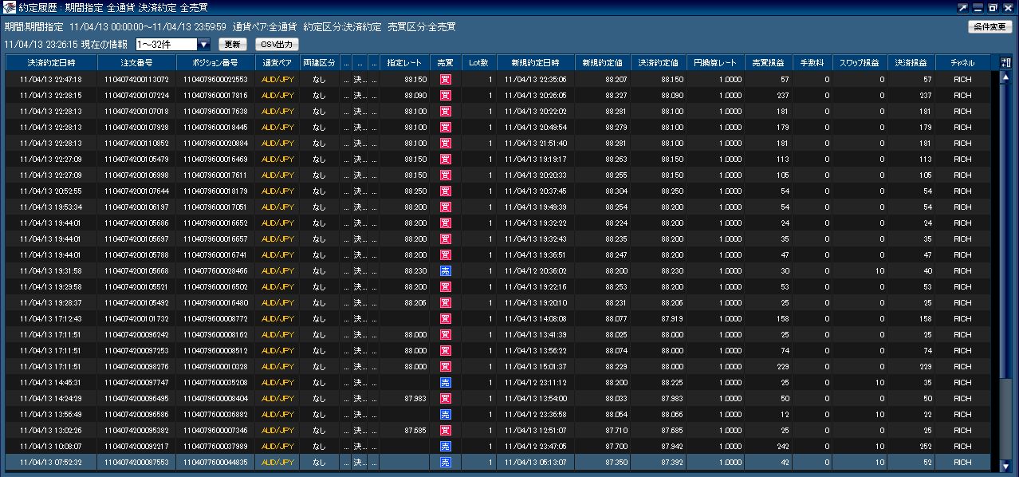Click 買 badge for order 1104074200107018
Image resolution: width=1019 pixels, height=477 pixels.
tap(446, 112)
